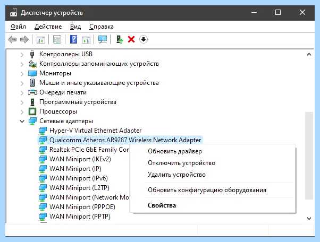Click the WAN Miniport (IKEv2) icon
This screenshot has height=242, width=320.
[x=43, y=159]
